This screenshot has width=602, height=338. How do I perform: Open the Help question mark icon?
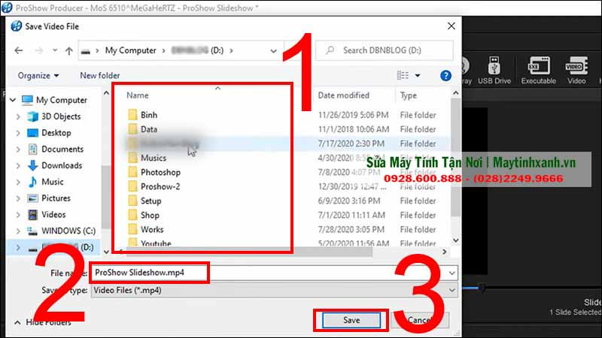445,76
